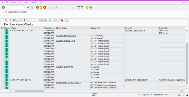Open the command field history dropdown arrow
This screenshot has width=189, height=97.
pos(25,7)
